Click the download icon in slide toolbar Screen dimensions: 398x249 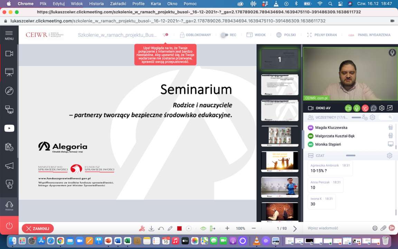[151, 229]
